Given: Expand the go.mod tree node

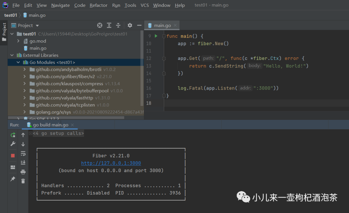Looking at the screenshot, I should tap(19, 41).
